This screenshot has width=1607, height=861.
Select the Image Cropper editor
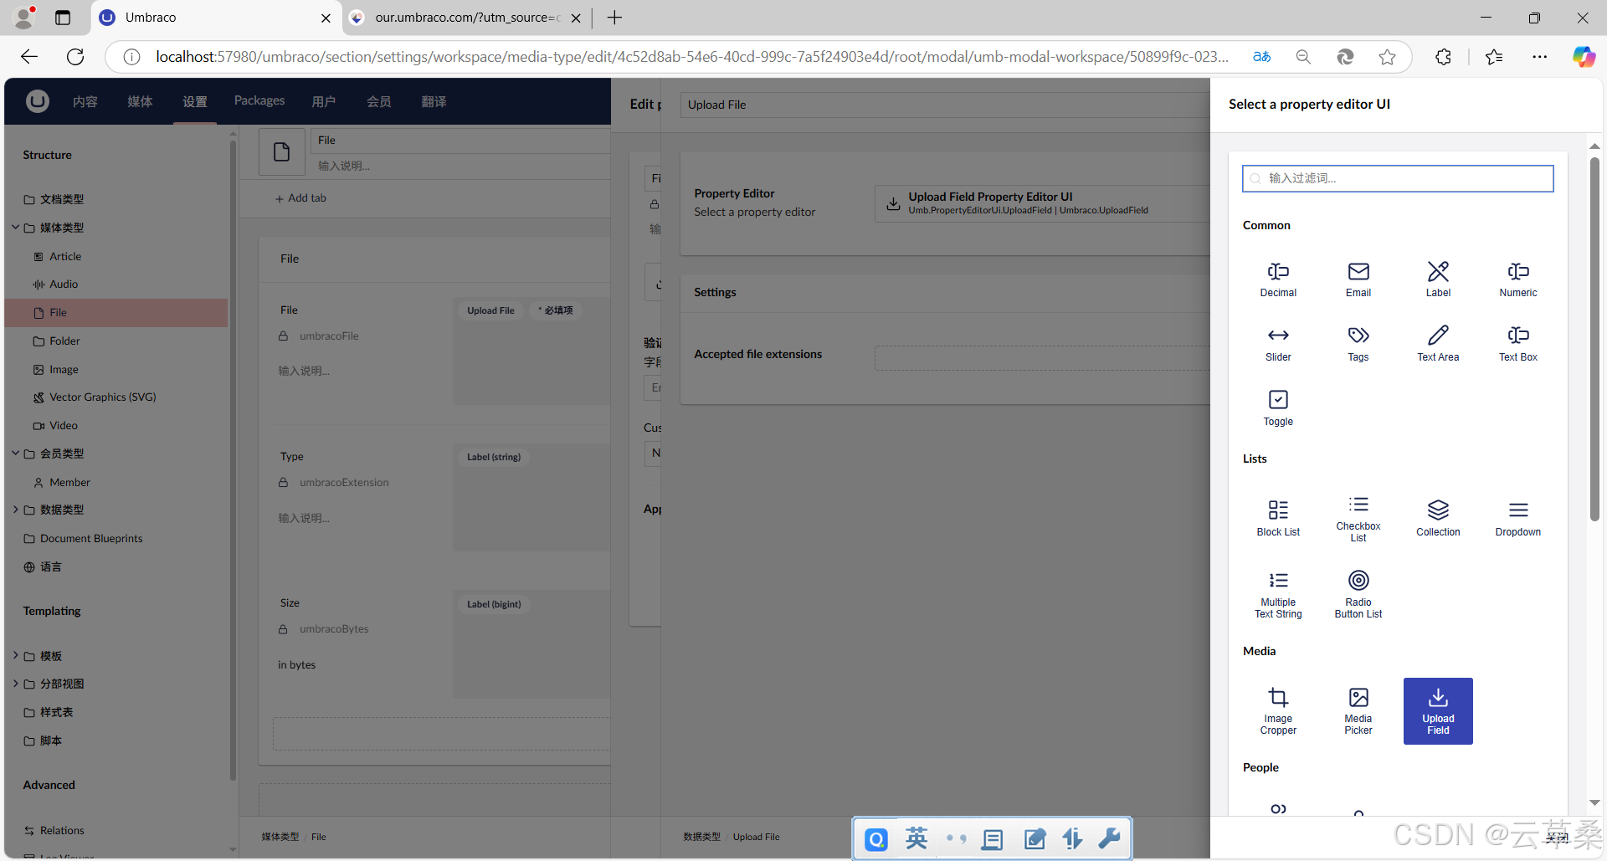point(1278,711)
